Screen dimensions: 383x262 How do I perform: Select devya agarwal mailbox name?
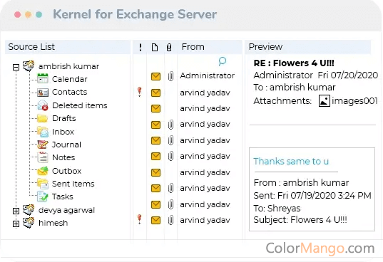click(66, 210)
